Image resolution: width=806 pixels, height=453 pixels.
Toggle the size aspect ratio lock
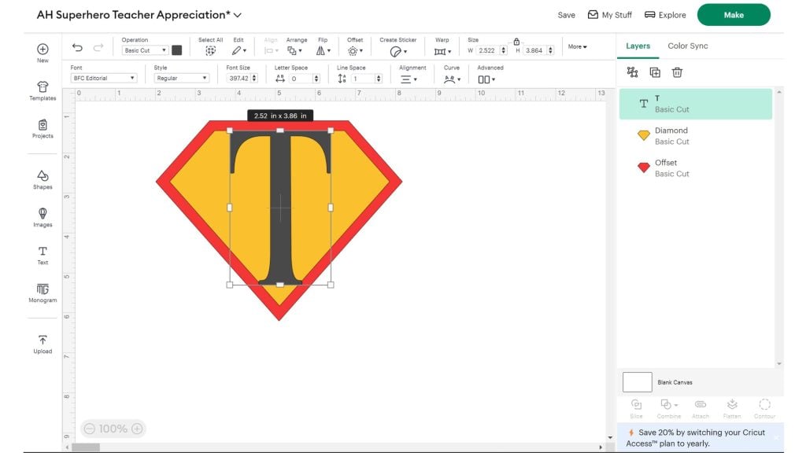516,42
